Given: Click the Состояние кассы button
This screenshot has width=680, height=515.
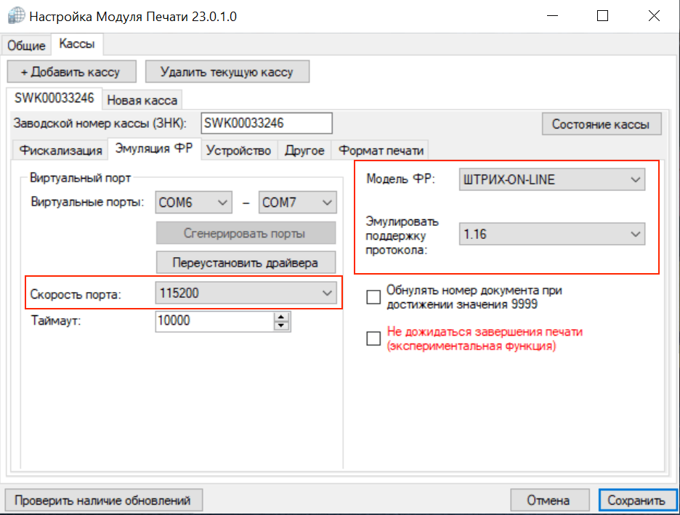Looking at the screenshot, I should coord(601,123).
